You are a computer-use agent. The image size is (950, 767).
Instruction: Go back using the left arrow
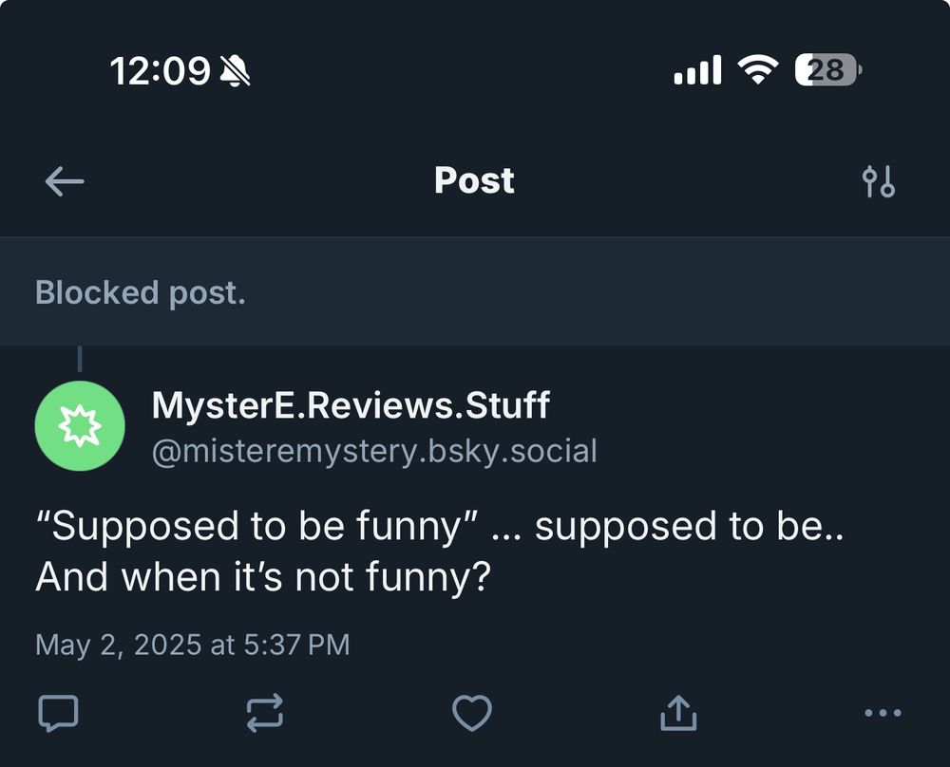point(65,181)
